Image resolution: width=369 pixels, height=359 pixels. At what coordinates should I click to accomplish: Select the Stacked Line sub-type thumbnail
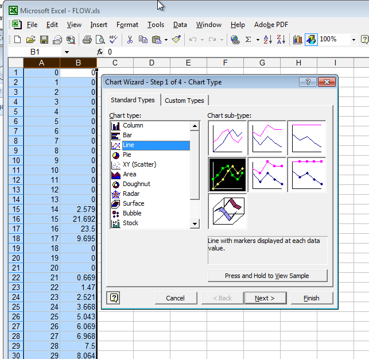click(267, 138)
